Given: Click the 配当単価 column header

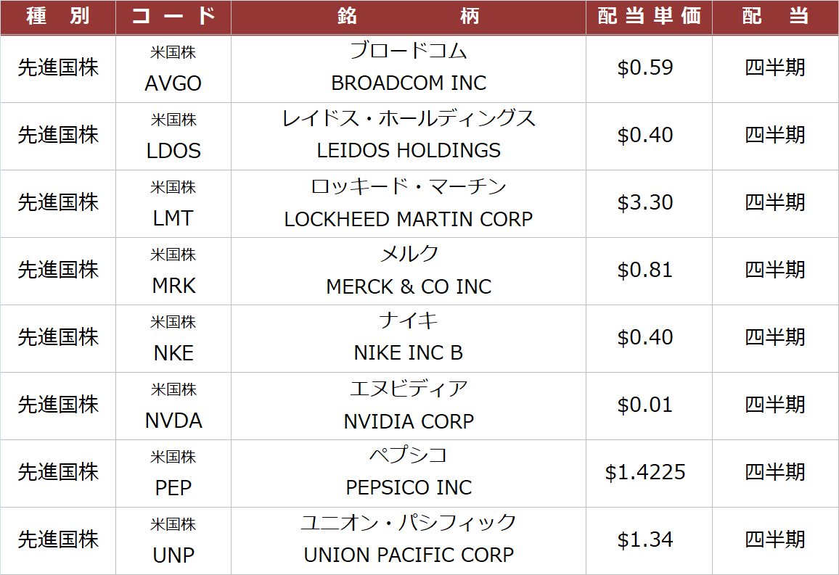Looking at the screenshot, I should click(x=649, y=17).
